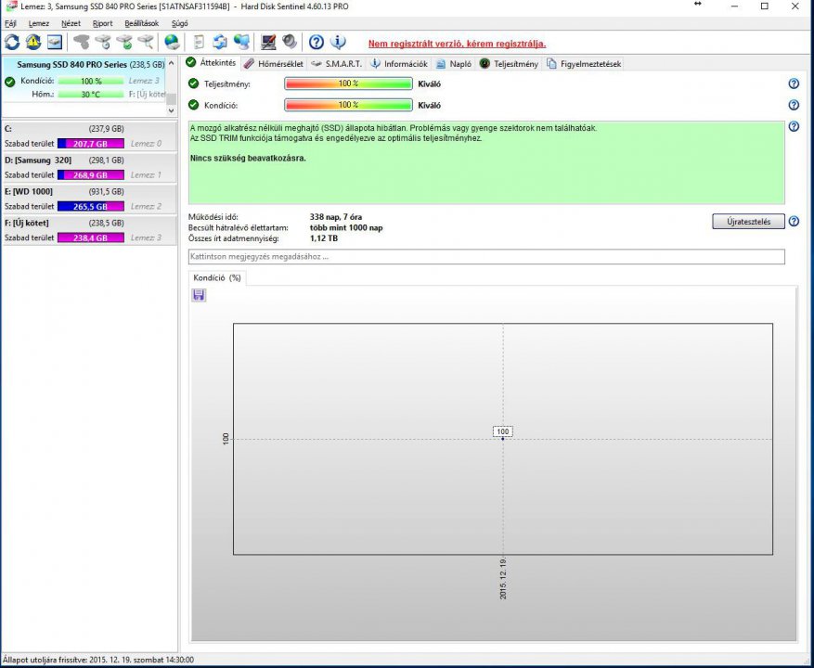Click the network computers toolbar icon
The width and height of the screenshot is (814, 668).
click(241, 42)
